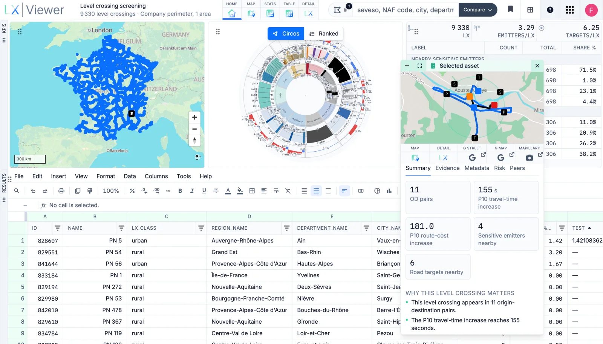Viewport: 603px width, 344px height.
Task: Switch to Evidence tab
Action: 447,168
